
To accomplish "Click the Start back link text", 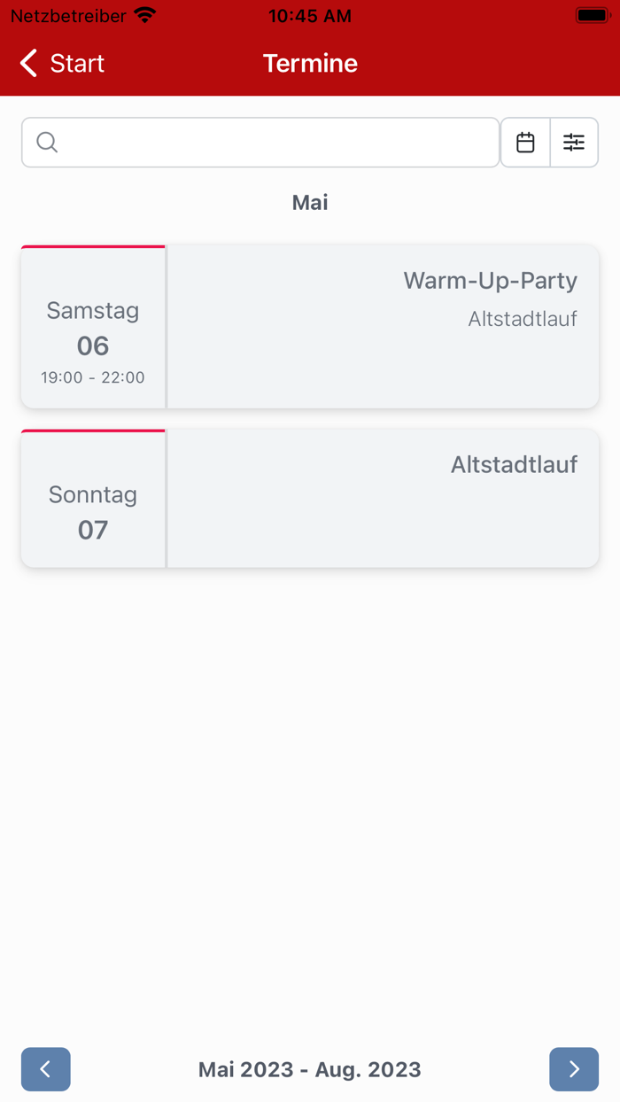I will click(x=77, y=63).
